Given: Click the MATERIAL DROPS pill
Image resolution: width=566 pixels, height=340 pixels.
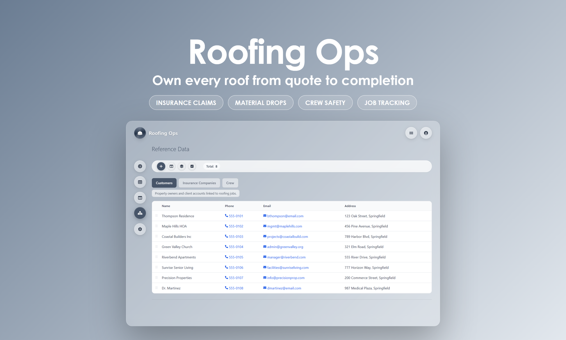Looking at the screenshot, I should (x=261, y=103).
